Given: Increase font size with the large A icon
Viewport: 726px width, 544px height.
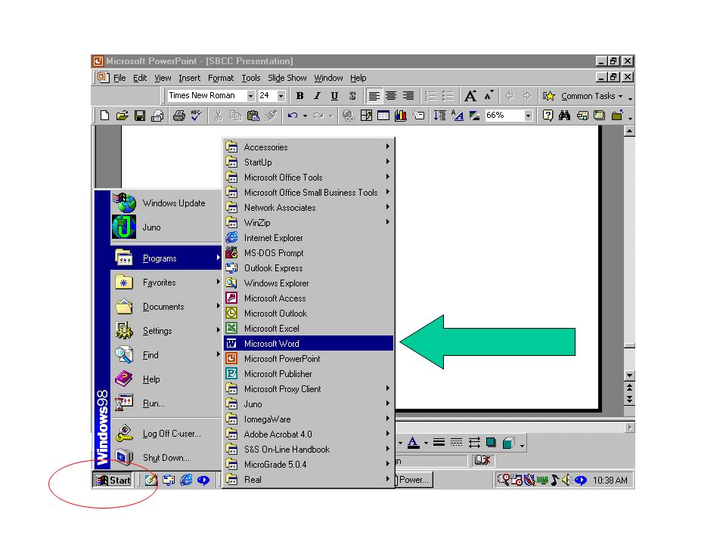Looking at the screenshot, I should point(470,96).
